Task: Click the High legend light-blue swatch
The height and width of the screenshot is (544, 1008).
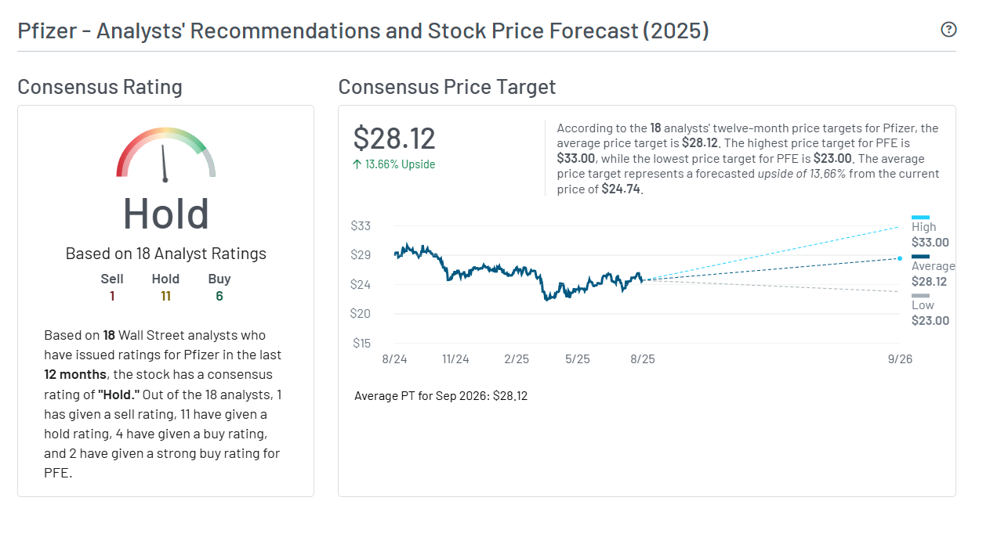Action: pos(920,217)
